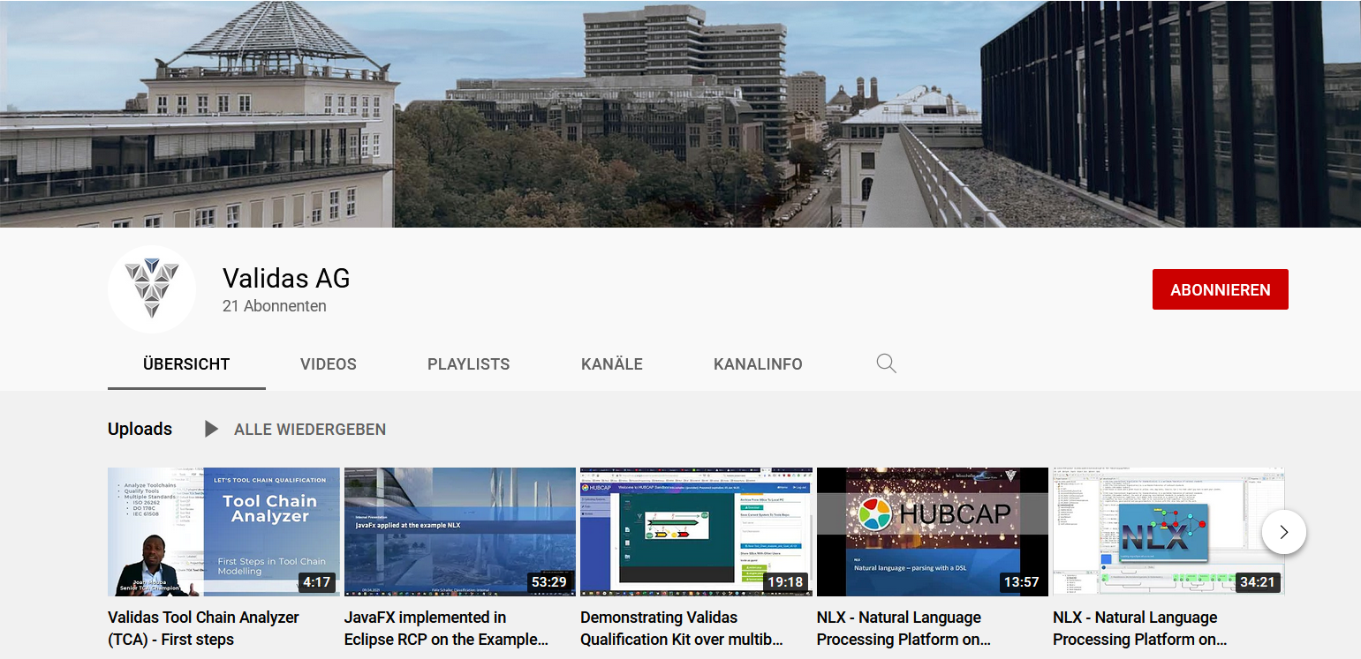The width and height of the screenshot is (1361, 659).
Task: Open title JavaFX implemented in Eclipse RCP
Action: click(446, 628)
